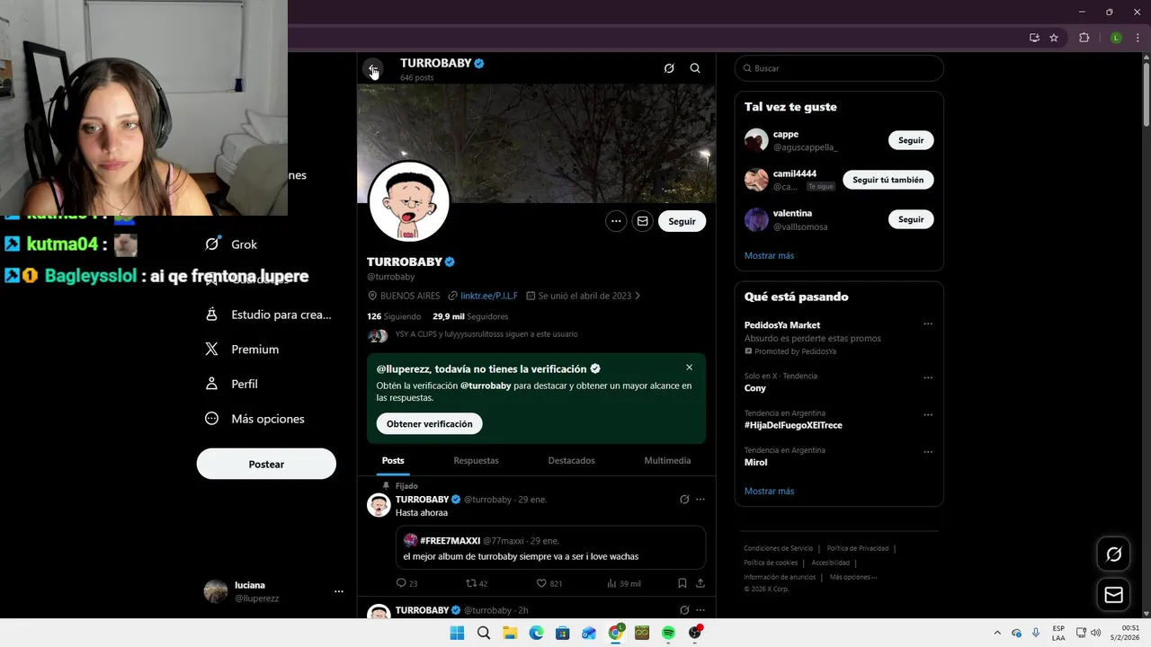Click Seguir tú también for camil4444
The height and width of the screenshot is (647, 1151).
coord(888,180)
